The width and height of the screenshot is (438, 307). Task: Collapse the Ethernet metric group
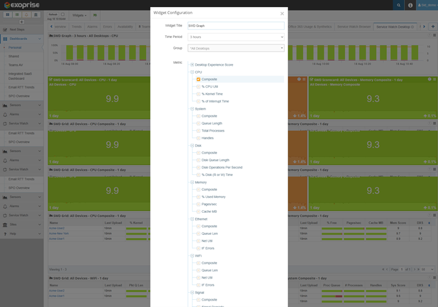pyautogui.click(x=192, y=219)
